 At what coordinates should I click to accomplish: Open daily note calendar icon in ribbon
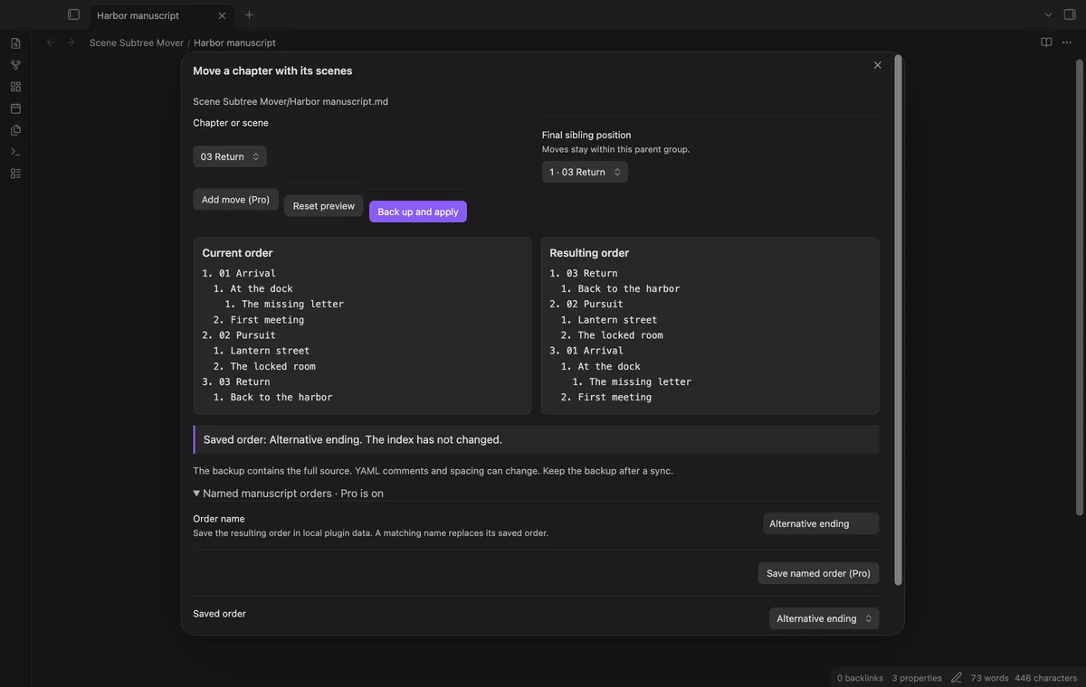[x=15, y=108]
